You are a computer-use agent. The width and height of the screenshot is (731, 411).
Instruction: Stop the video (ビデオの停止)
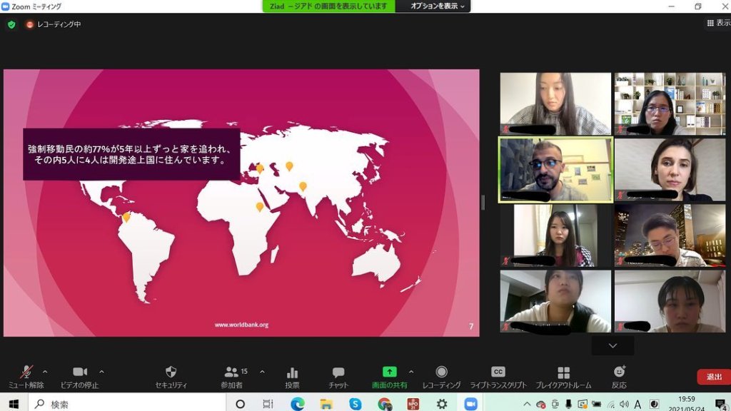[80, 372]
